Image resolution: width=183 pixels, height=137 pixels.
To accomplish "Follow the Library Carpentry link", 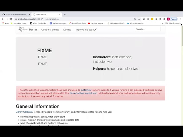I will point(25,112).
